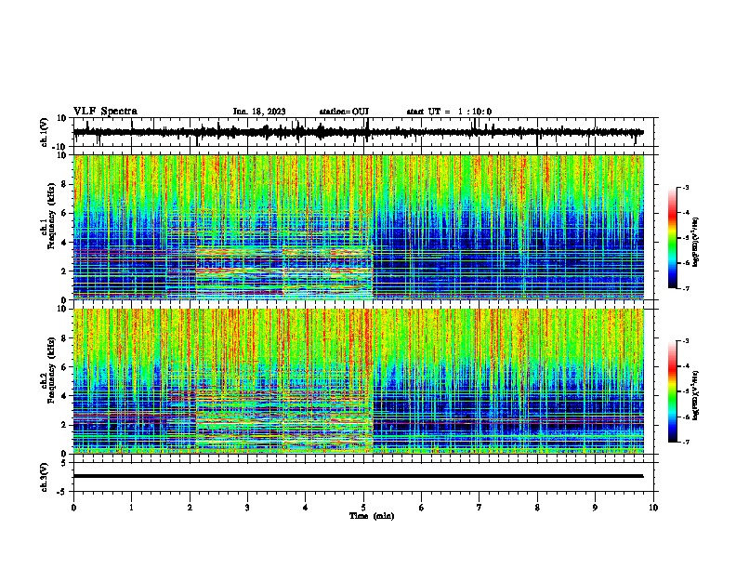This screenshot has height=569, width=736.
Task: Click the "Time (min)" axis title
Action: (372, 516)
